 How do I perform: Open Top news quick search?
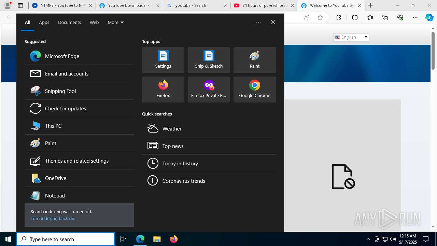coord(209,146)
